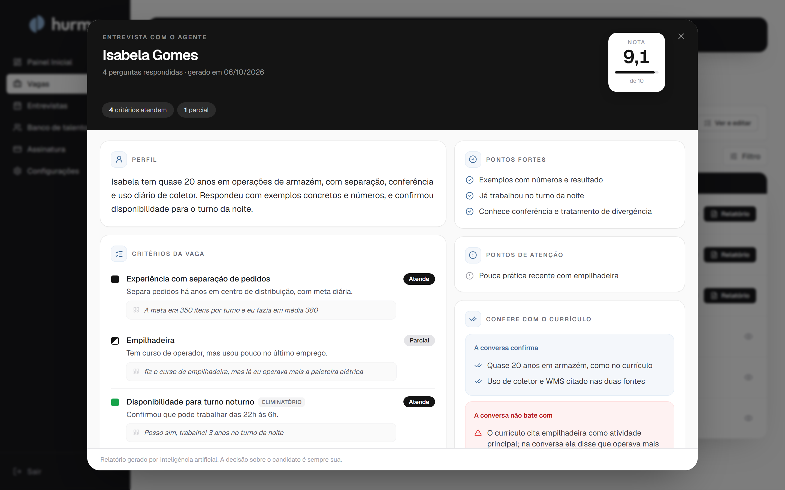Screen dimensions: 785x490
Task: Click the Filtro button behind the modal
Action: tap(745, 156)
